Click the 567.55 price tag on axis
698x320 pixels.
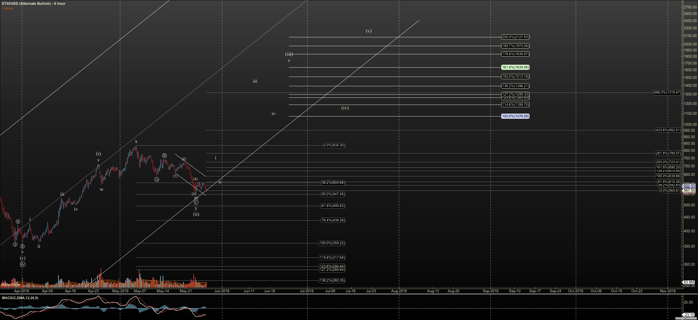pos(689,191)
